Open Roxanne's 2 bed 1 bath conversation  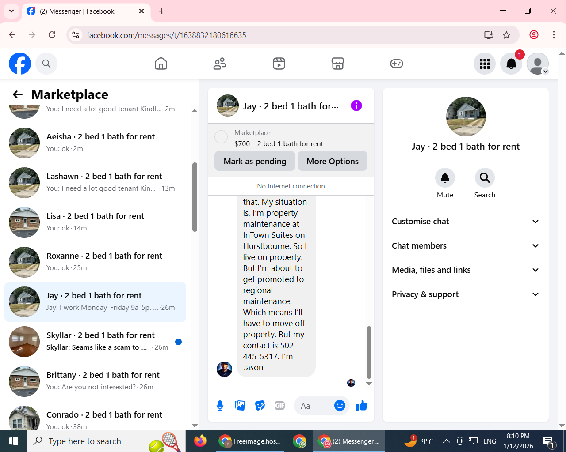pyautogui.click(x=95, y=262)
